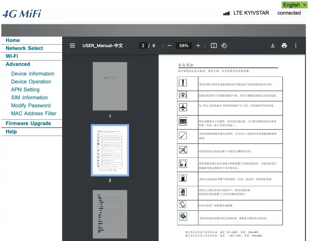The height and width of the screenshot is (241, 312).
Task: Open the PDF sidebar menu
Action: pyautogui.click(x=72, y=46)
